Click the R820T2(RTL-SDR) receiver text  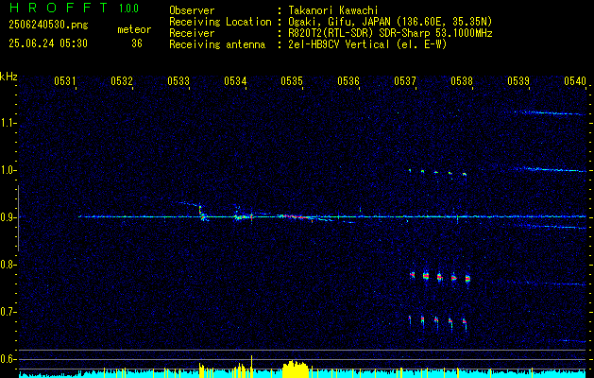pyautogui.click(x=390, y=33)
